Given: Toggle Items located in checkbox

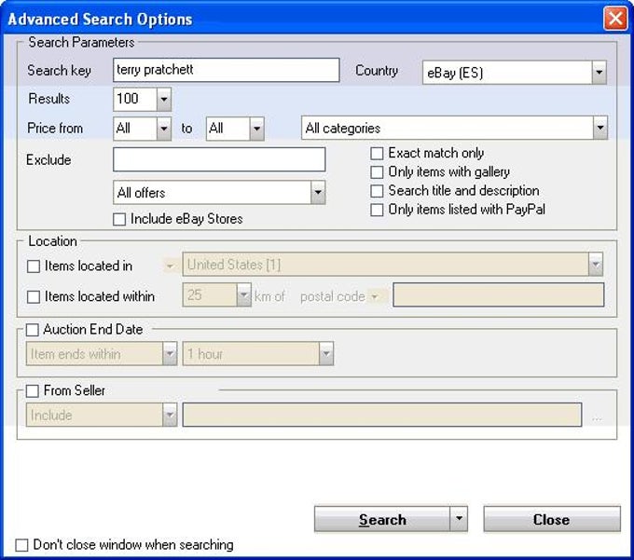Looking at the screenshot, I should click(34, 266).
